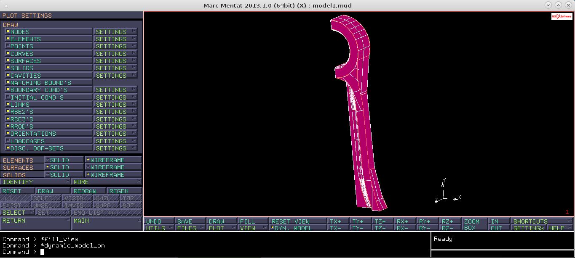The height and width of the screenshot is (258, 575).
Task: Enable POINTS drawing
Action: click(48, 46)
